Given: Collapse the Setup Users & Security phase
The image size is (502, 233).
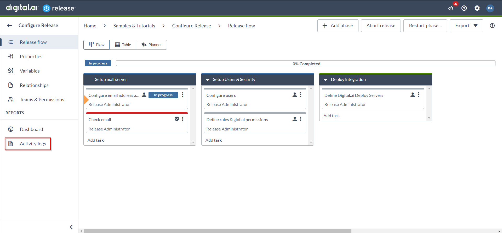Looking at the screenshot, I should point(208,80).
